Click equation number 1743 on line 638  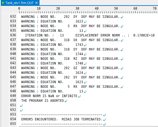[x=79, y=45]
